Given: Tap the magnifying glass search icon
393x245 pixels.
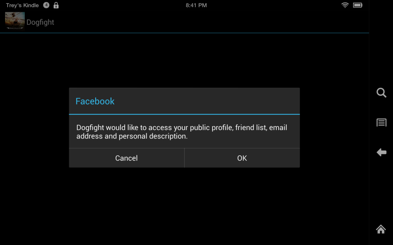Looking at the screenshot, I should 381,93.
